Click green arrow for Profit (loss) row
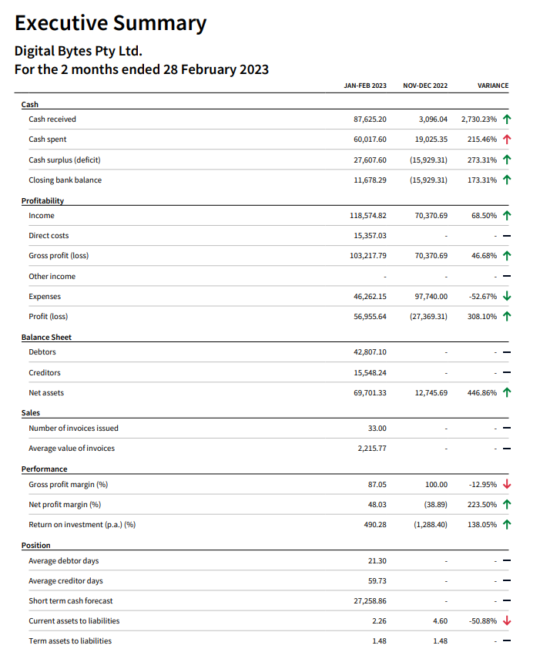This screenshot has width=540, height=669. 506,316
